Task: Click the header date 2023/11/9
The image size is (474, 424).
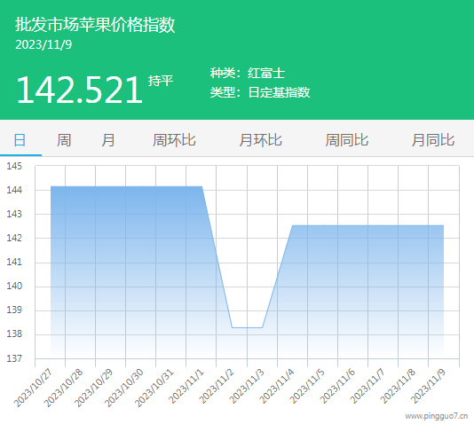Action: 43,44
